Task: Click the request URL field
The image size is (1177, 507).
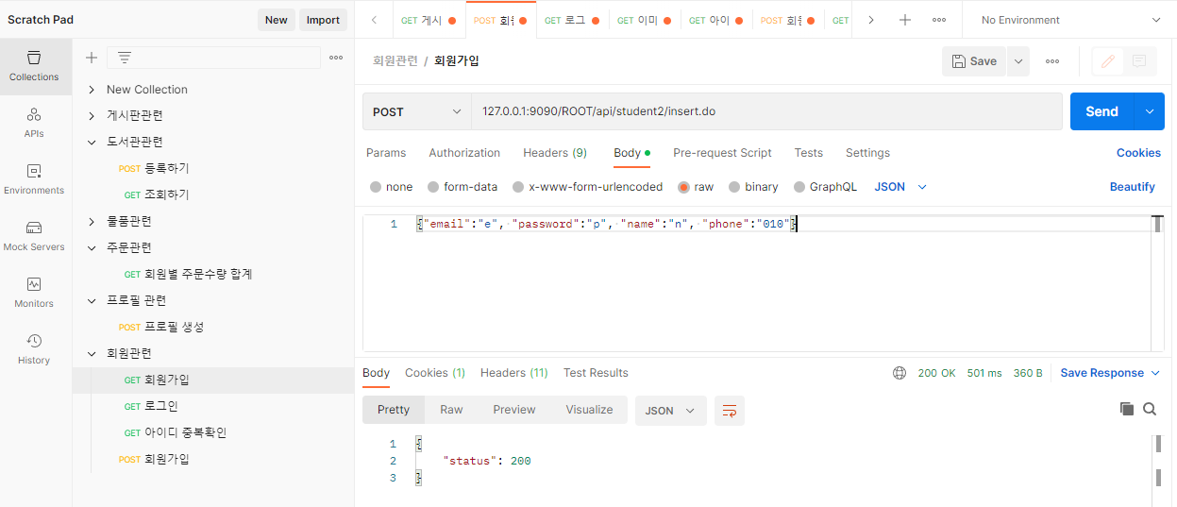Action: pos(766,111)
